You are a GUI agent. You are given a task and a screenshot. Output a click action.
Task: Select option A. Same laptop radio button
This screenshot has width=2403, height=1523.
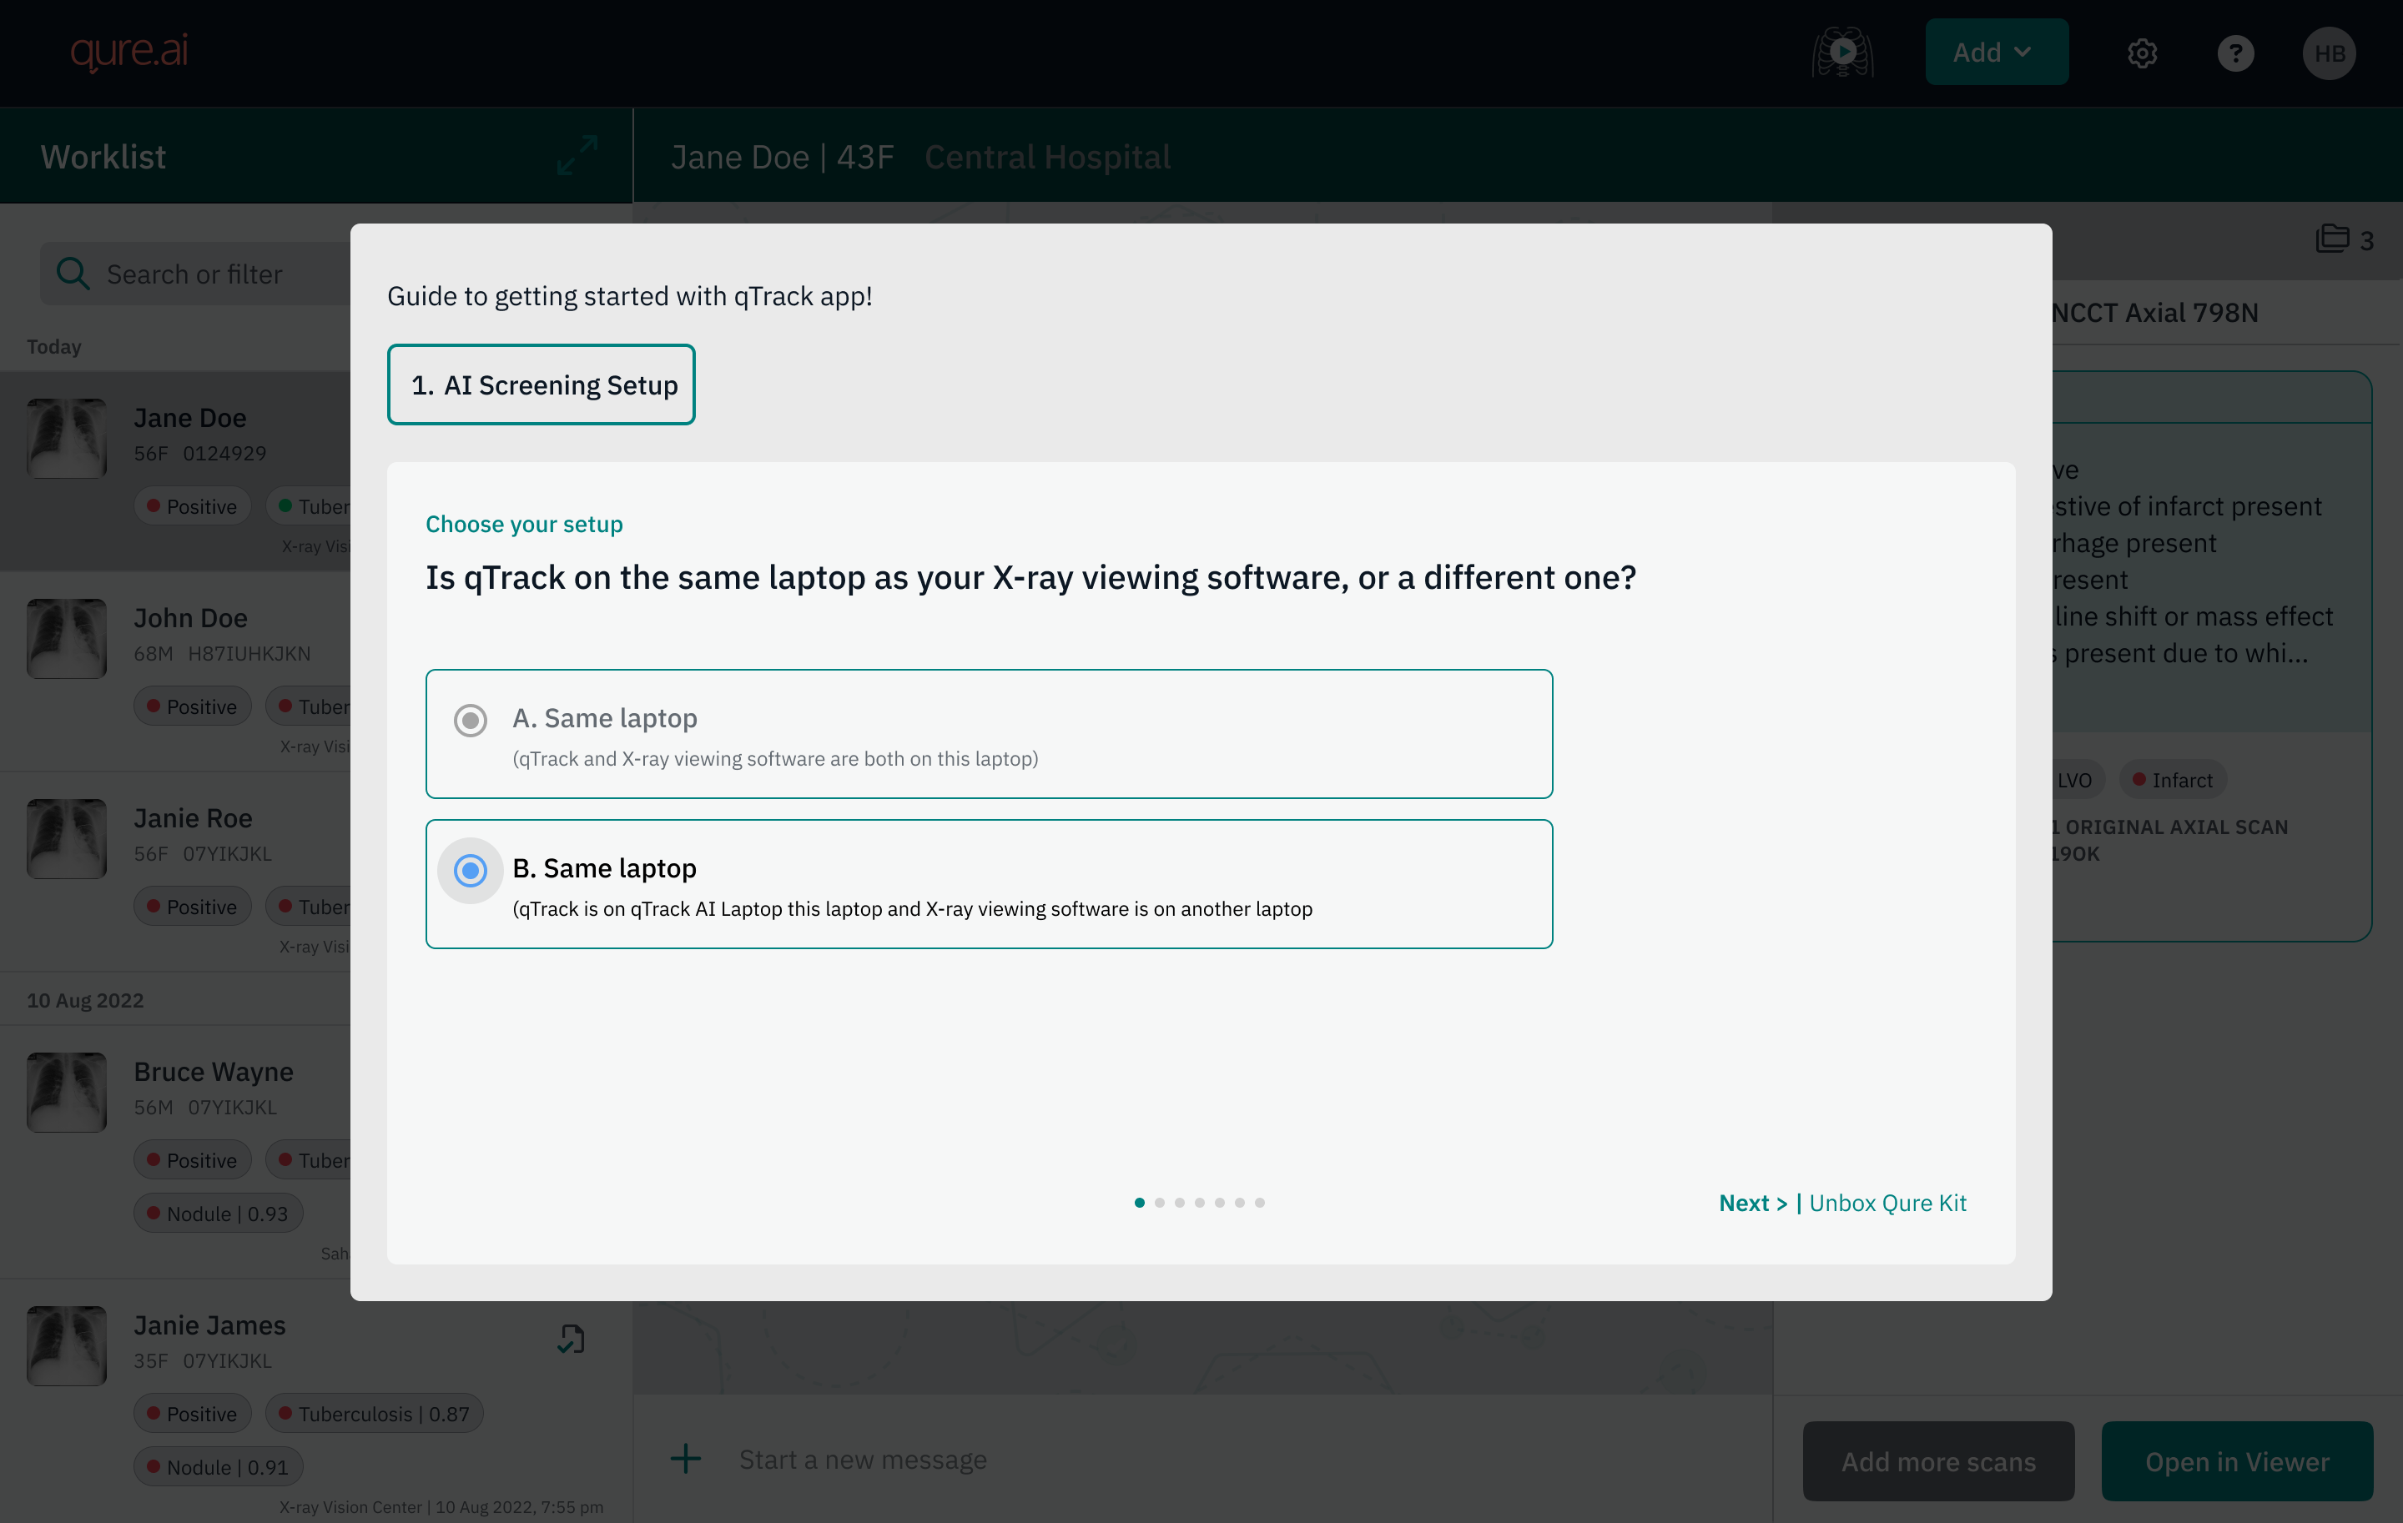[470, 719]
